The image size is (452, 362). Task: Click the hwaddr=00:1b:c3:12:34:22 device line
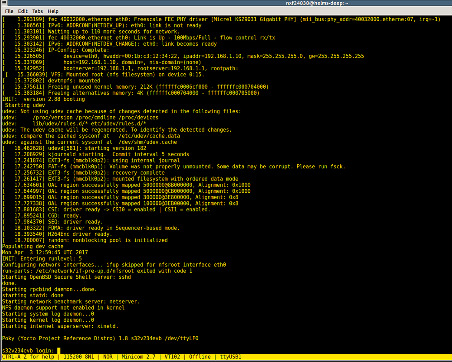pos(183,56)
